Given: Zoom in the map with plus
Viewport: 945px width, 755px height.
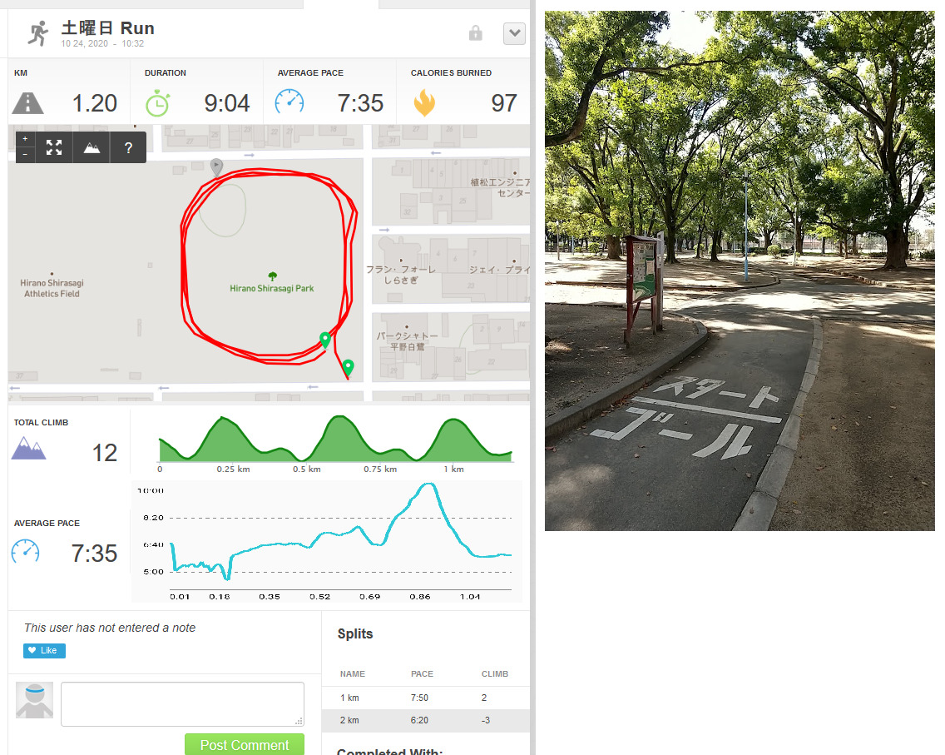Looking at the screenshot, I should (25, 139).
